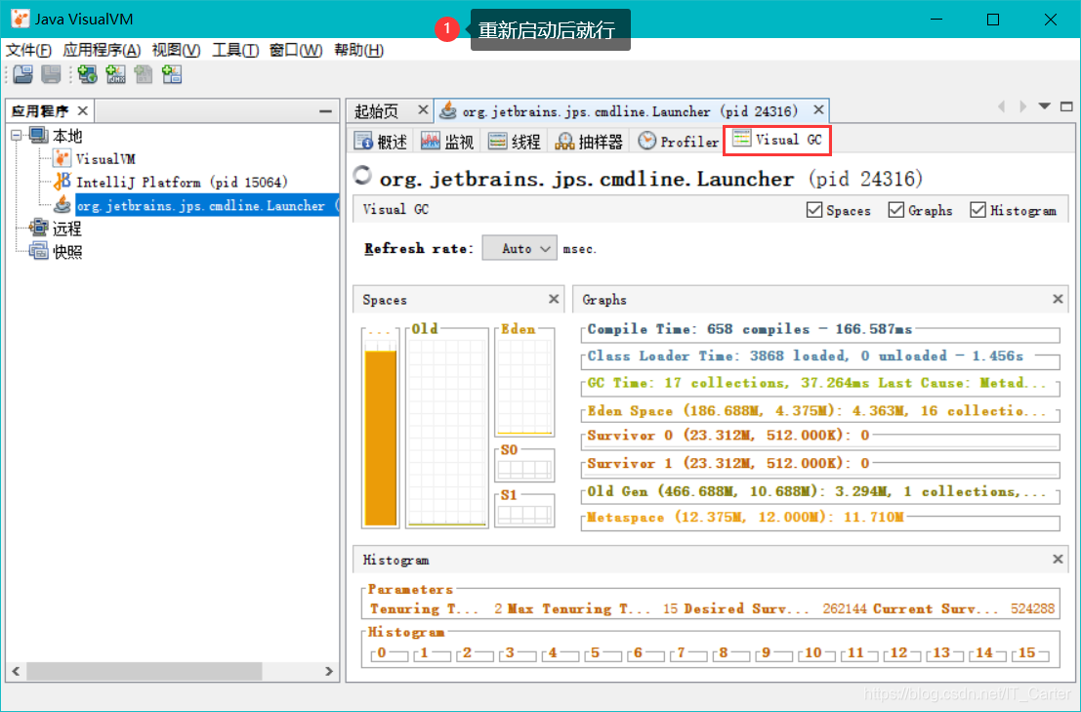Close the Applications (应用程序) panel tab
This screenshot has height=712, width=1081.
[83, 110]
